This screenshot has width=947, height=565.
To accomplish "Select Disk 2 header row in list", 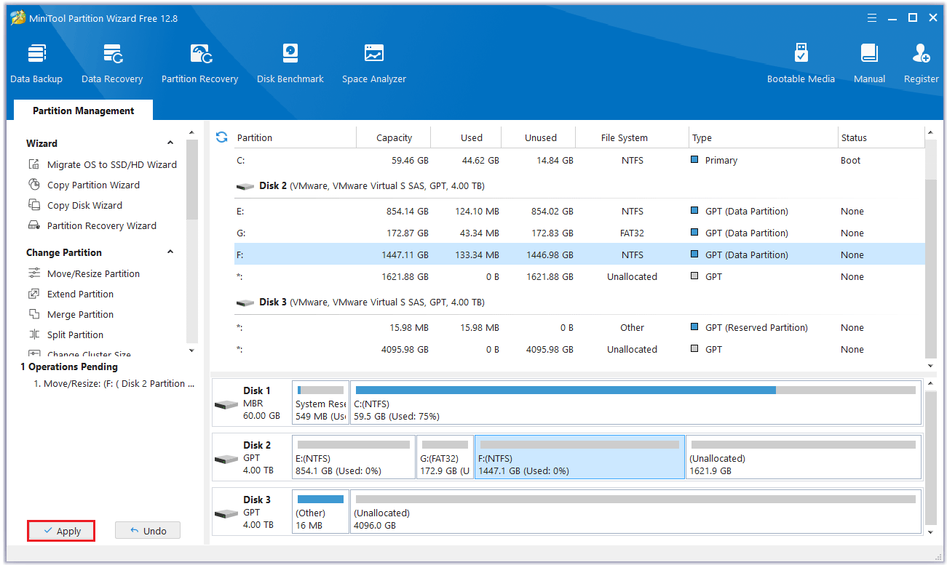I will 579,185.
